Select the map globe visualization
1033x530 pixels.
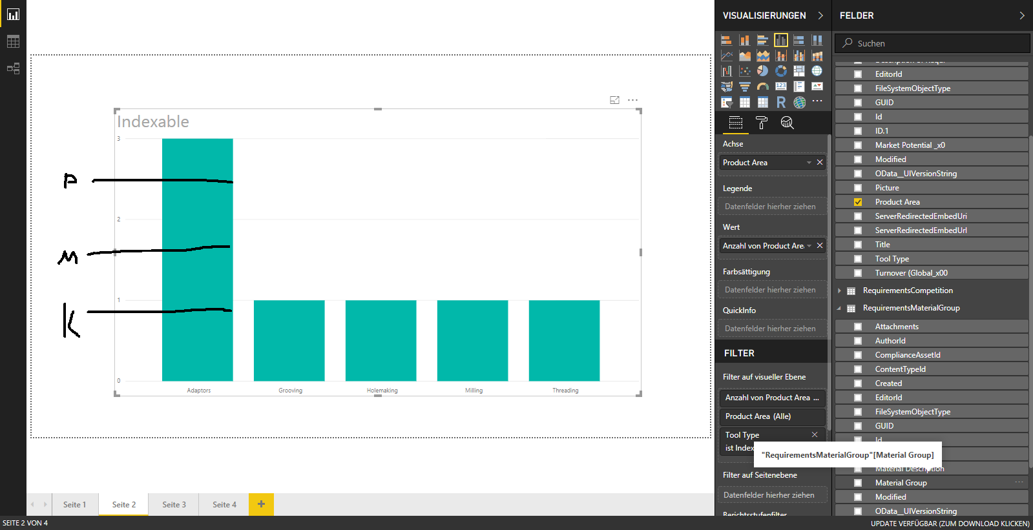[817, 71]
